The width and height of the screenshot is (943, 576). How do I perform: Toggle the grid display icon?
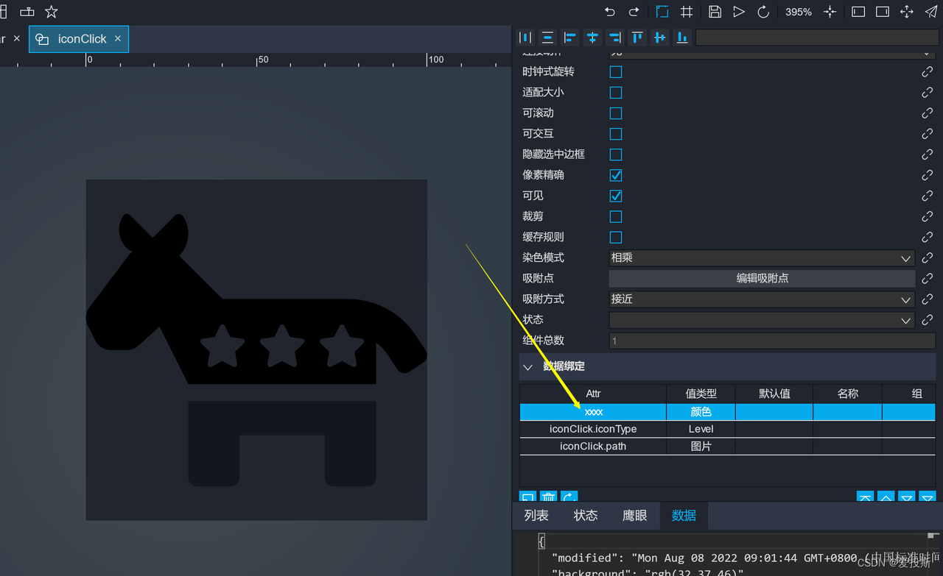tap(687, 12)
